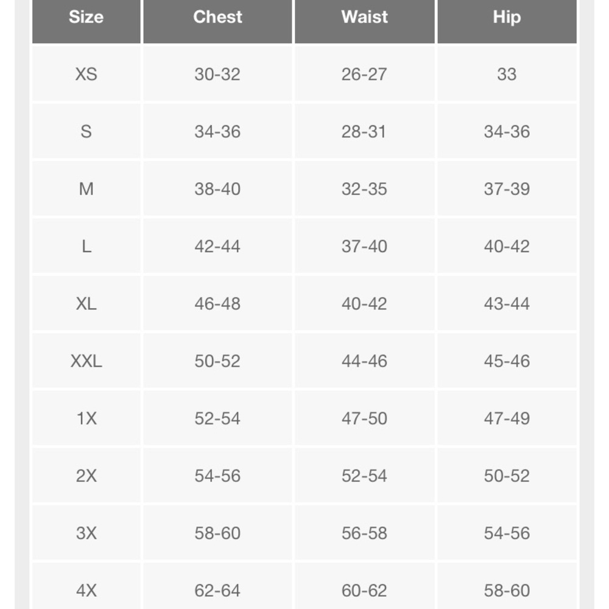Click the XS hip value 33
This screenshot has width=609, height=609.
pos(507,74)
